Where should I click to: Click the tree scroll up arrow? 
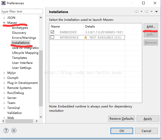tap(41, 18)
